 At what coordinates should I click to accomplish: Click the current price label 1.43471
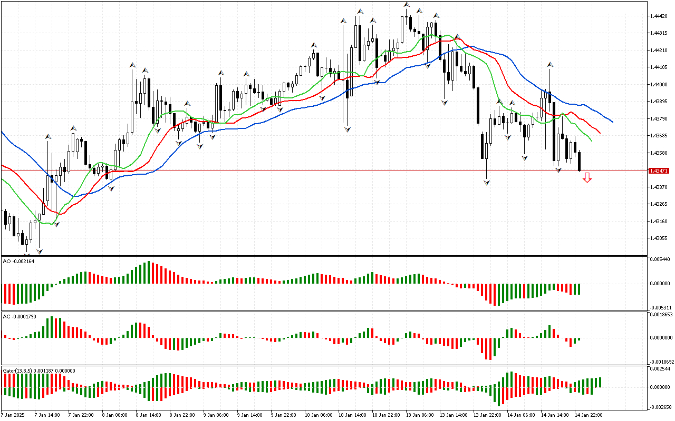pos(659,171)
